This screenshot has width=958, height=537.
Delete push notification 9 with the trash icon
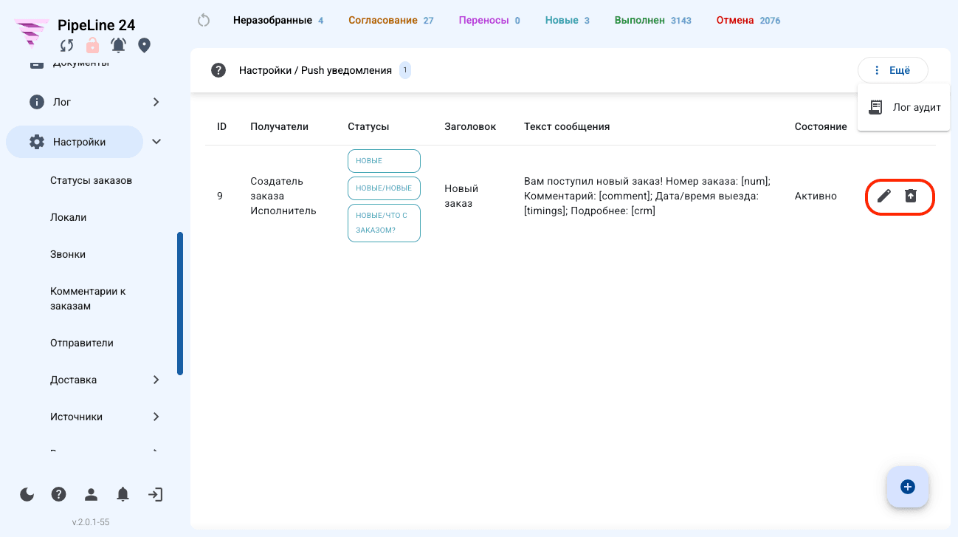click(911, 196)
